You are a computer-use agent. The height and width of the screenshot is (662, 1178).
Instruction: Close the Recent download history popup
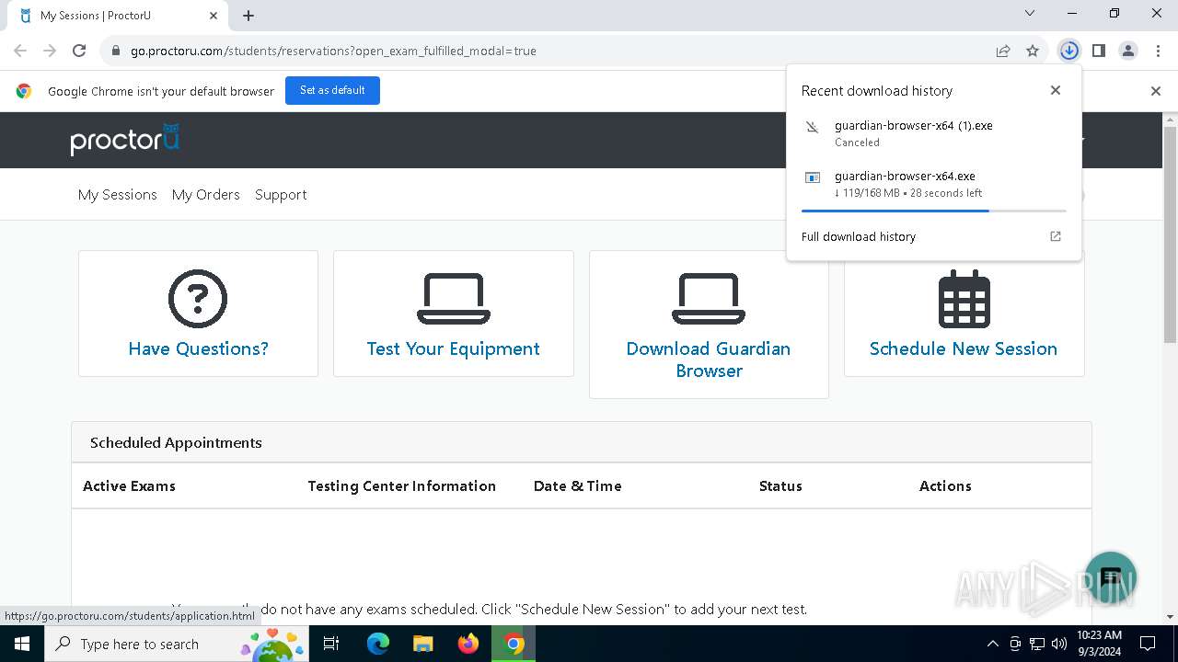[x=1056, y=90]
